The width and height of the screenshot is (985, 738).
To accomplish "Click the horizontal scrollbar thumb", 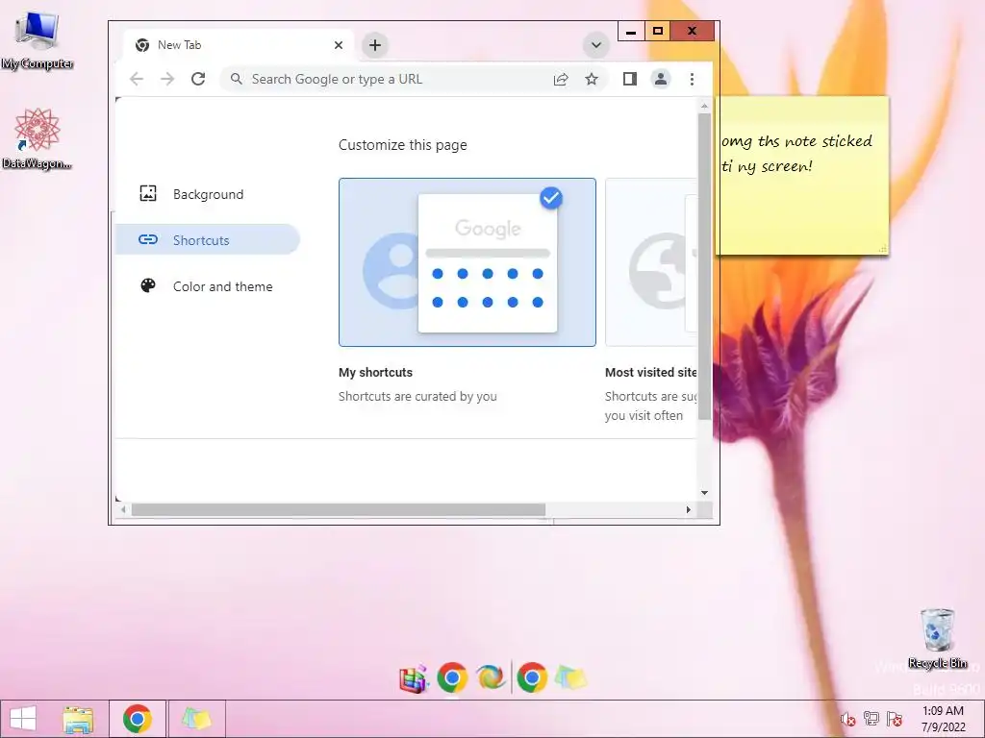I will [338, 509].
